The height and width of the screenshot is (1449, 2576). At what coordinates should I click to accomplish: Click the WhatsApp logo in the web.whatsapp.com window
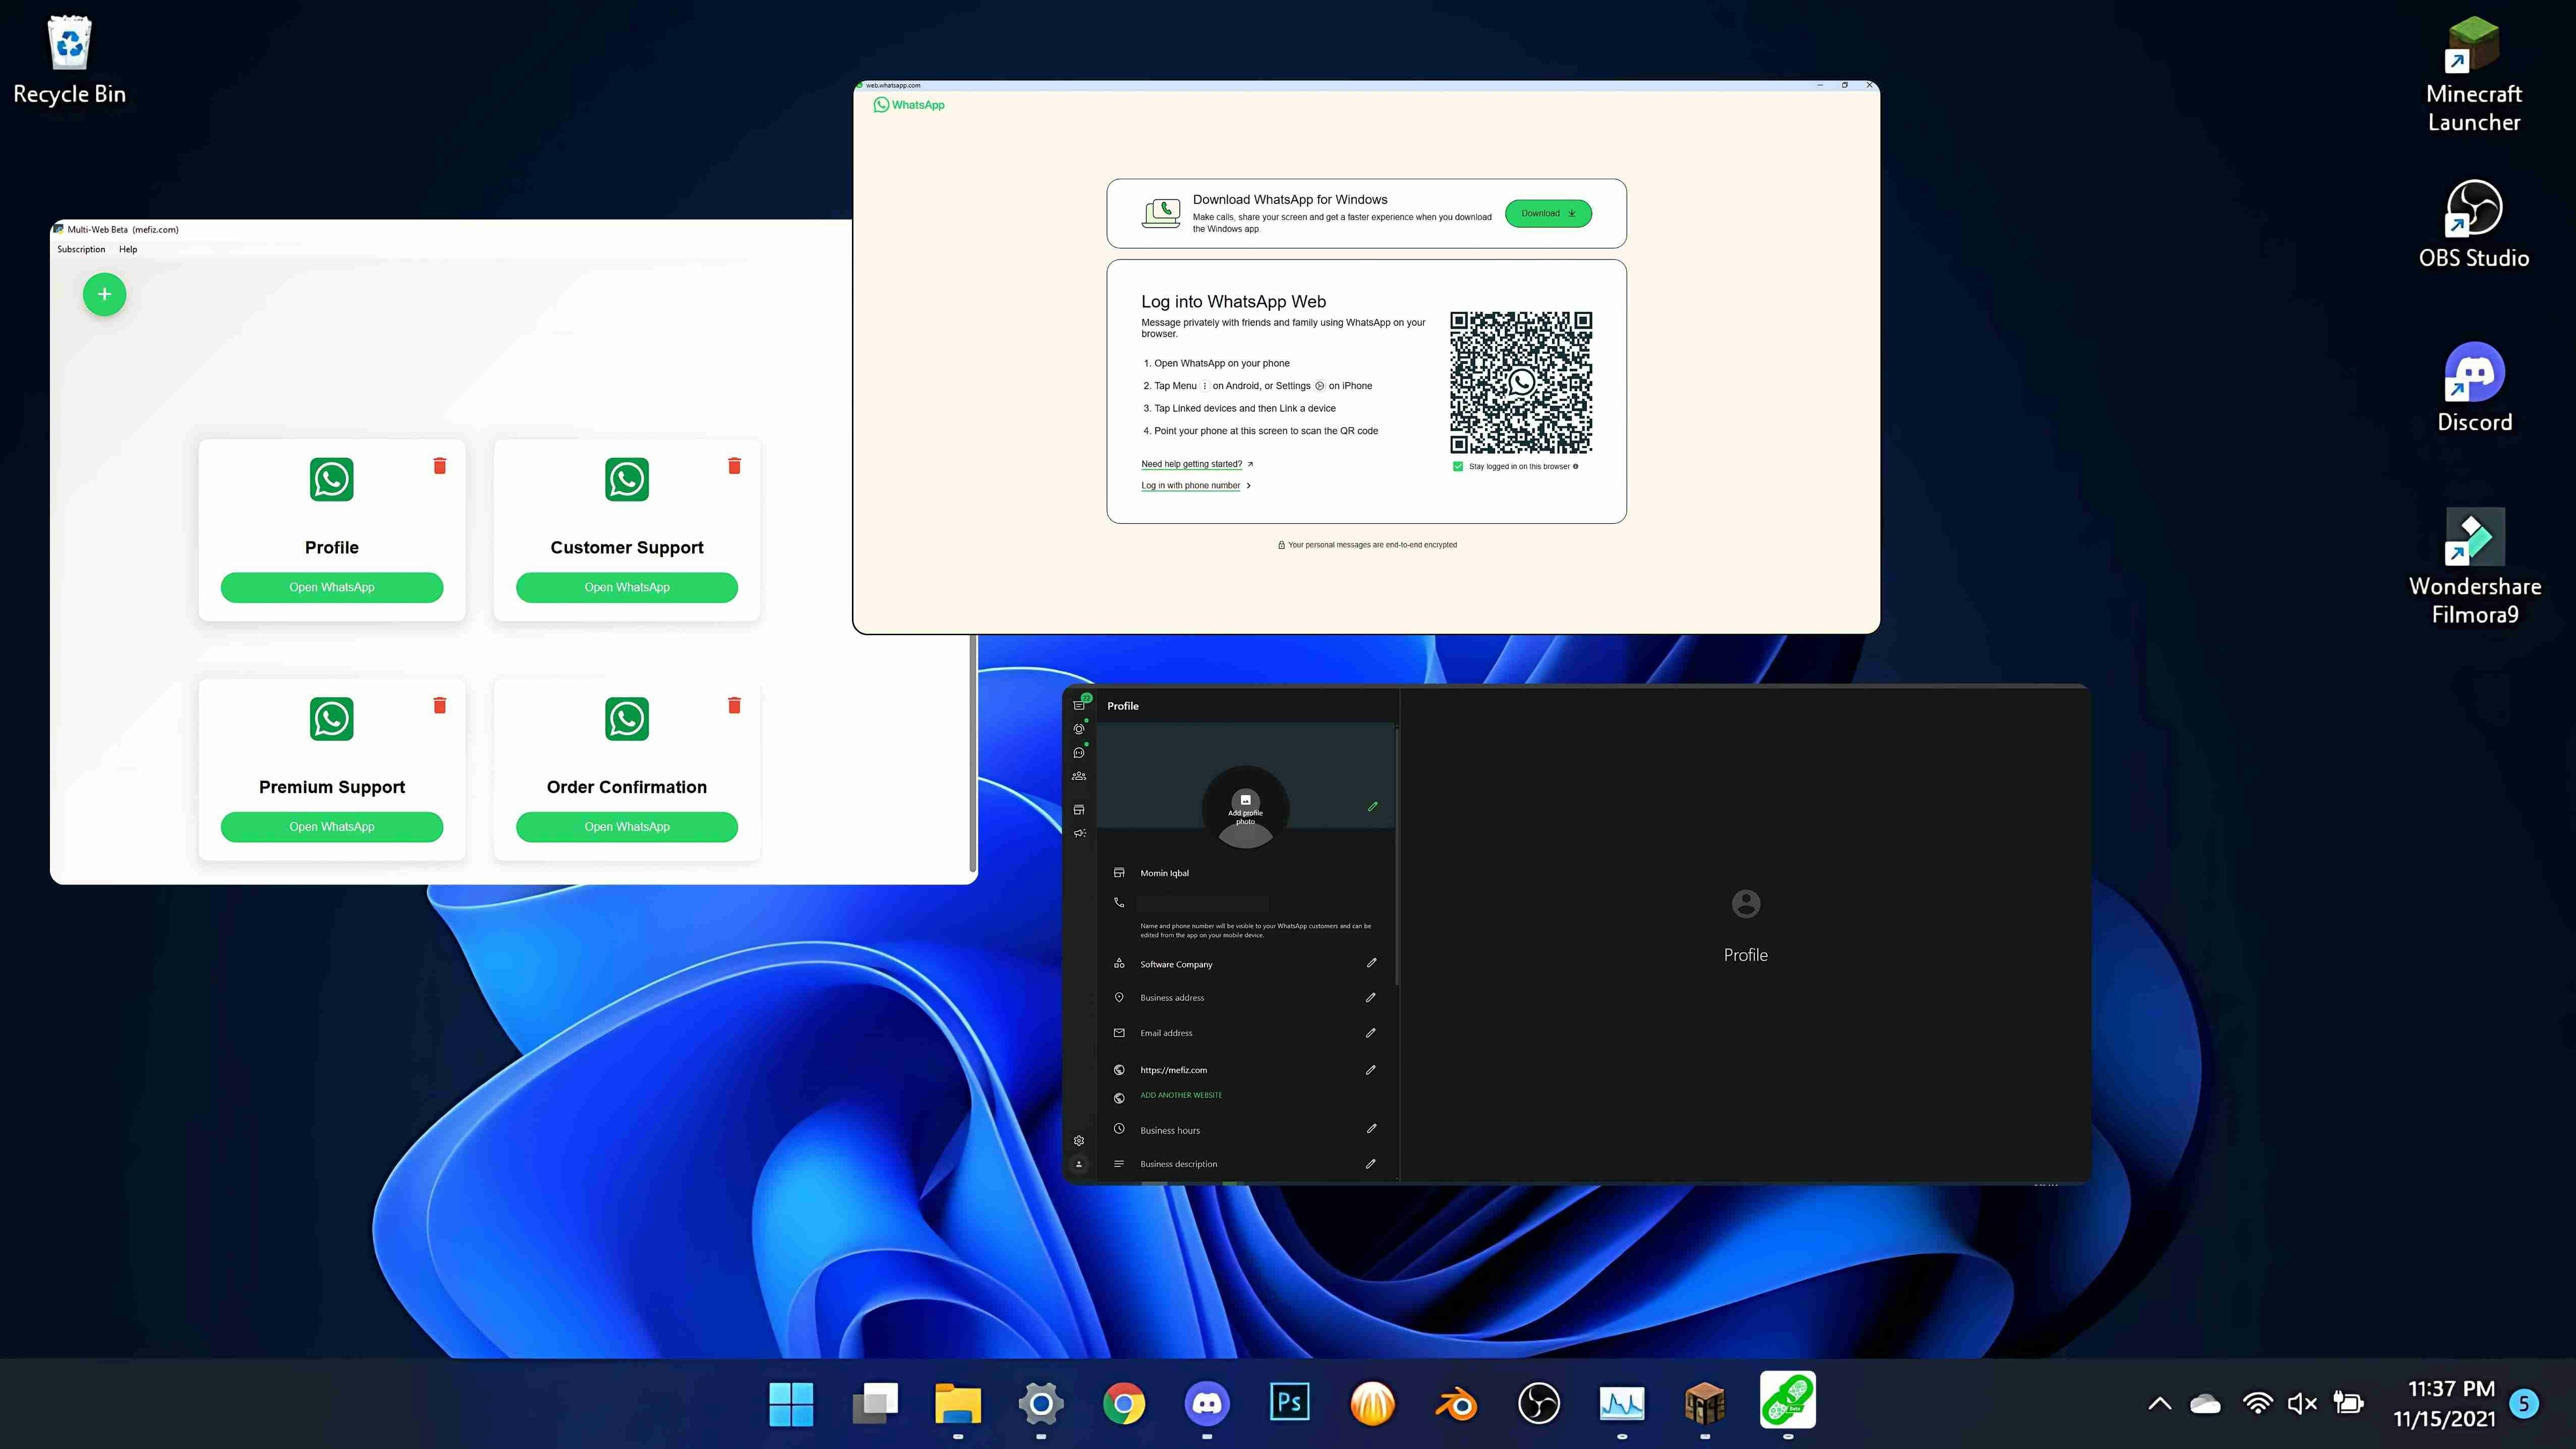908,104
